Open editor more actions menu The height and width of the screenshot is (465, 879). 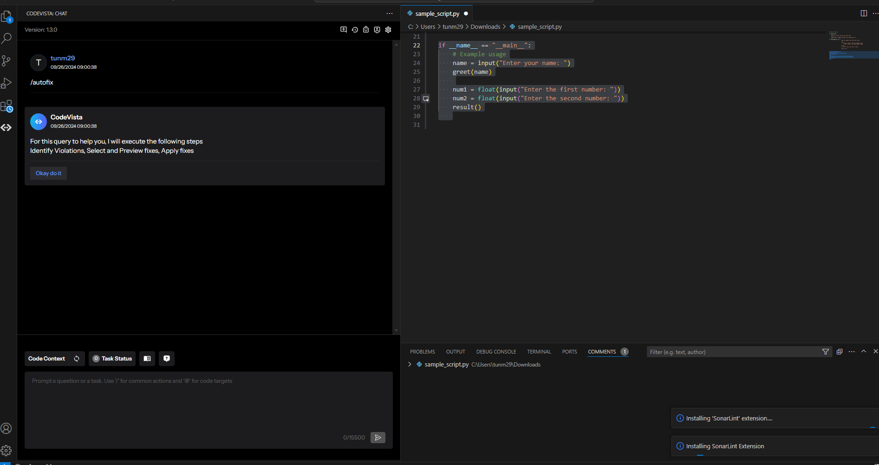875,13
